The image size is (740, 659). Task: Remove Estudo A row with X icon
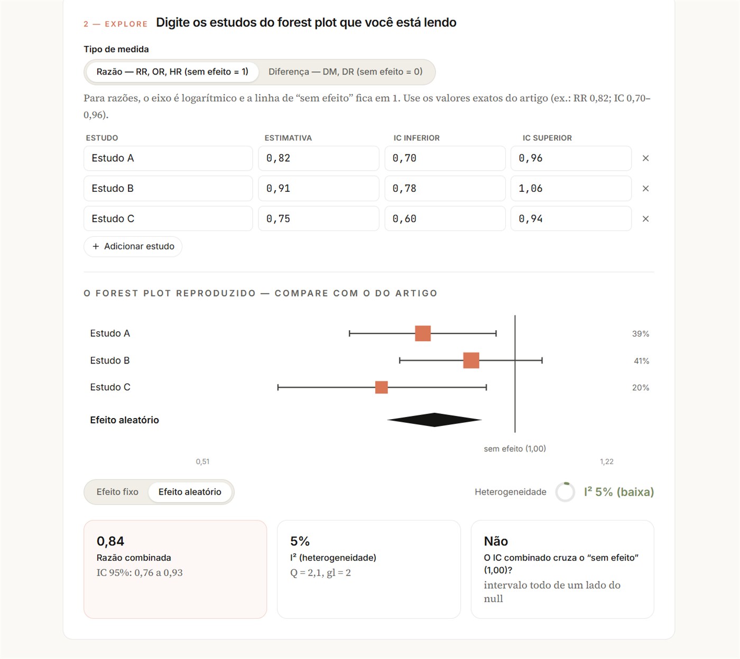pos(645,158)
